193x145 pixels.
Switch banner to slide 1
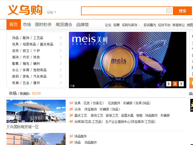pyautogui.click(x=169, y=84)
